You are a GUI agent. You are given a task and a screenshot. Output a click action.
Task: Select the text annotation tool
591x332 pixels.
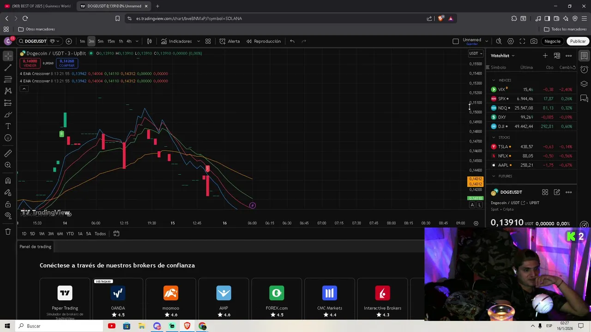coord(8,126)
